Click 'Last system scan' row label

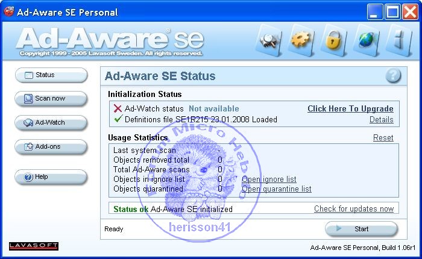point(145,150)
